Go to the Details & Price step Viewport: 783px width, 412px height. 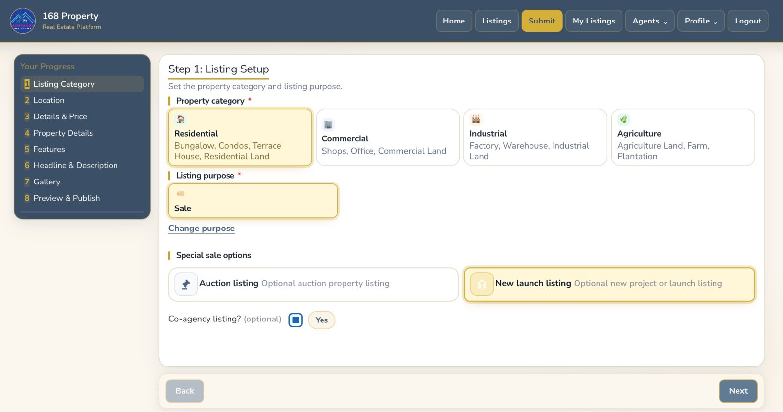[x=82, y=116]
